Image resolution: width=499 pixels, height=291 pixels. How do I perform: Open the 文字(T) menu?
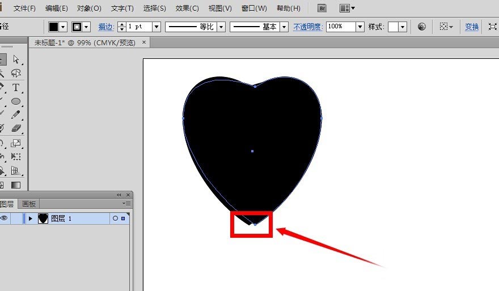[122, 8]
